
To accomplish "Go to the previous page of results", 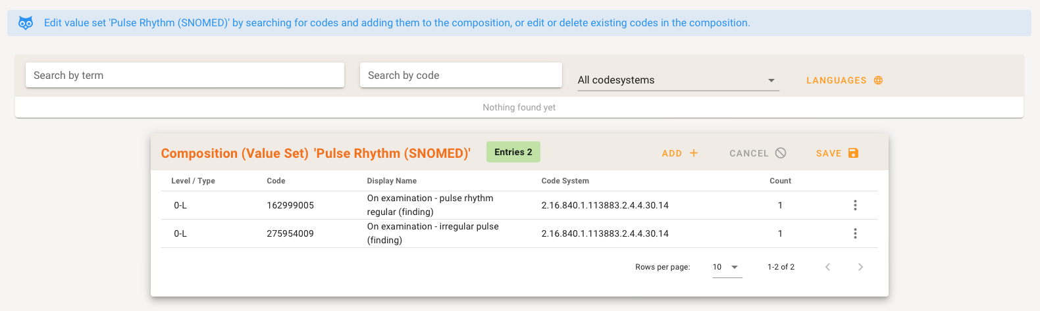I will point(828,267).
